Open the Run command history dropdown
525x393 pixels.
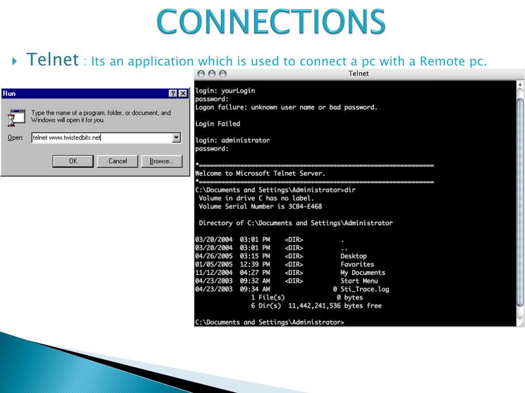tap(176, 137)
